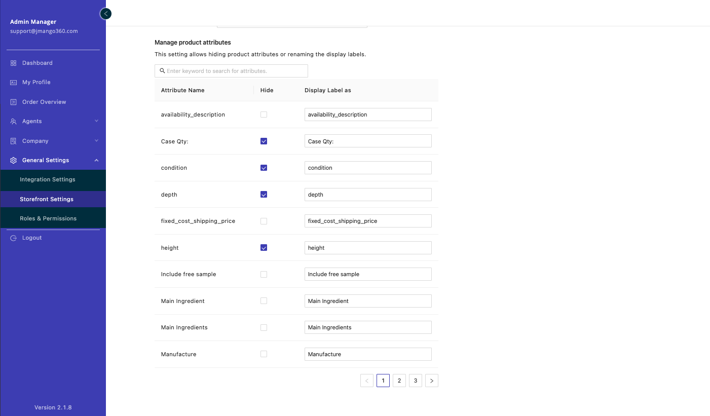710x416 pixels.
Task: Open Integration Settings submenu item
Action: [x=48, y=179]
